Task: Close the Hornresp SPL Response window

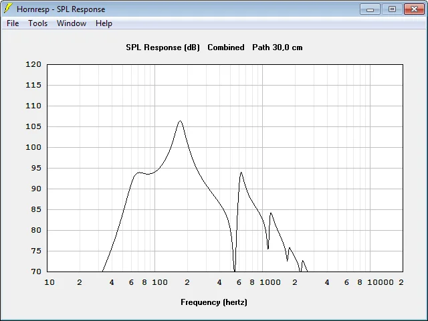Action: pos(414,9)
